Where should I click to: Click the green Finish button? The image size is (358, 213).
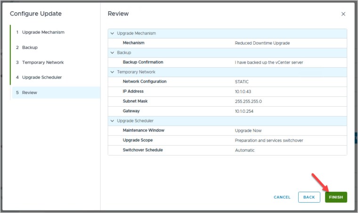(336, 197)
